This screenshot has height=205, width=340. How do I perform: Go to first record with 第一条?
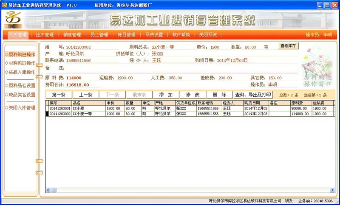point(59,95)
